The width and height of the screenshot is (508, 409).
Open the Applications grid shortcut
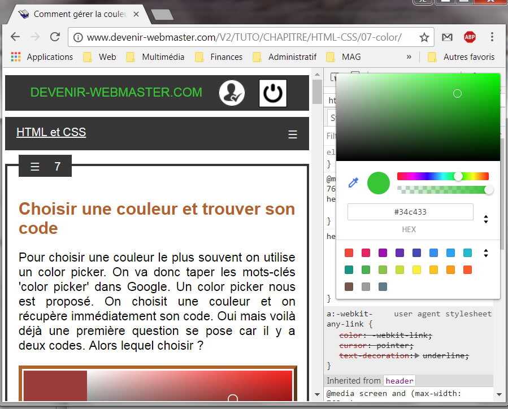42,57
